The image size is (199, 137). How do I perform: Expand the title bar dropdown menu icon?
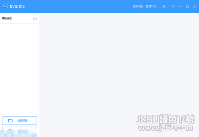point(173,7)
